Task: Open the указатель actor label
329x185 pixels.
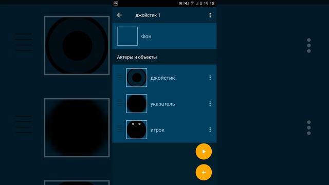Action: [x=162, y=104]
